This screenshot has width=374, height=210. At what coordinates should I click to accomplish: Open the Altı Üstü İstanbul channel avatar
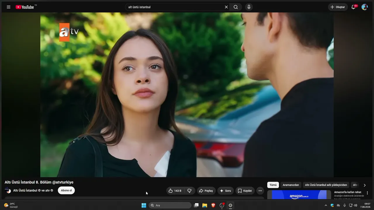(8, 190)
